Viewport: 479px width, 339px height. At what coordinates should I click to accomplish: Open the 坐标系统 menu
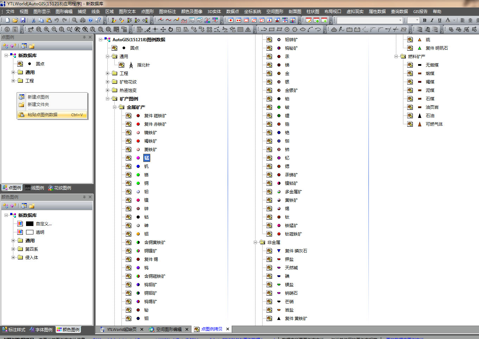coord(252,12)
